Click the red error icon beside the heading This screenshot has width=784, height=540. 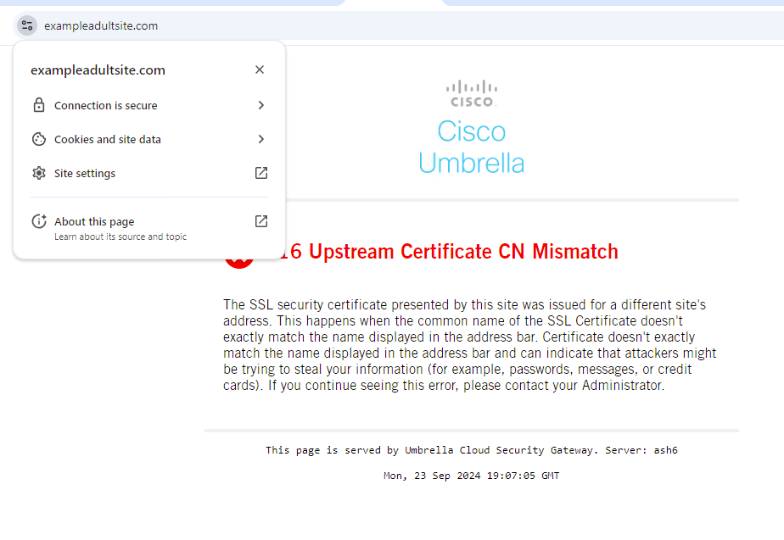[x=239, y=259]
